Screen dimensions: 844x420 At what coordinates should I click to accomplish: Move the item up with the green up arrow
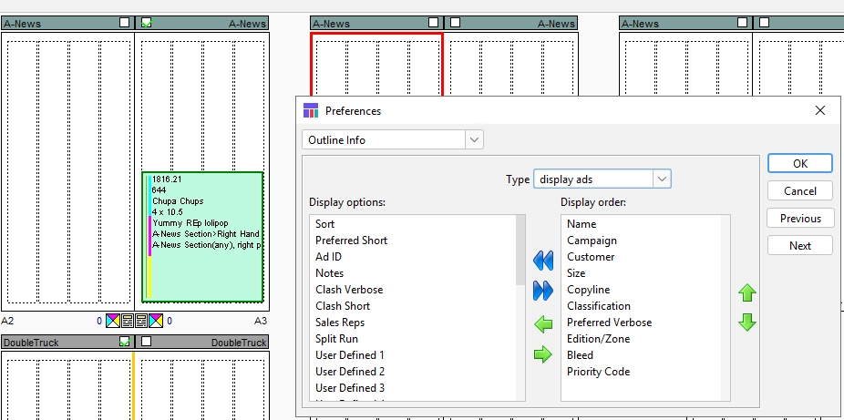[x=746, y=293]
